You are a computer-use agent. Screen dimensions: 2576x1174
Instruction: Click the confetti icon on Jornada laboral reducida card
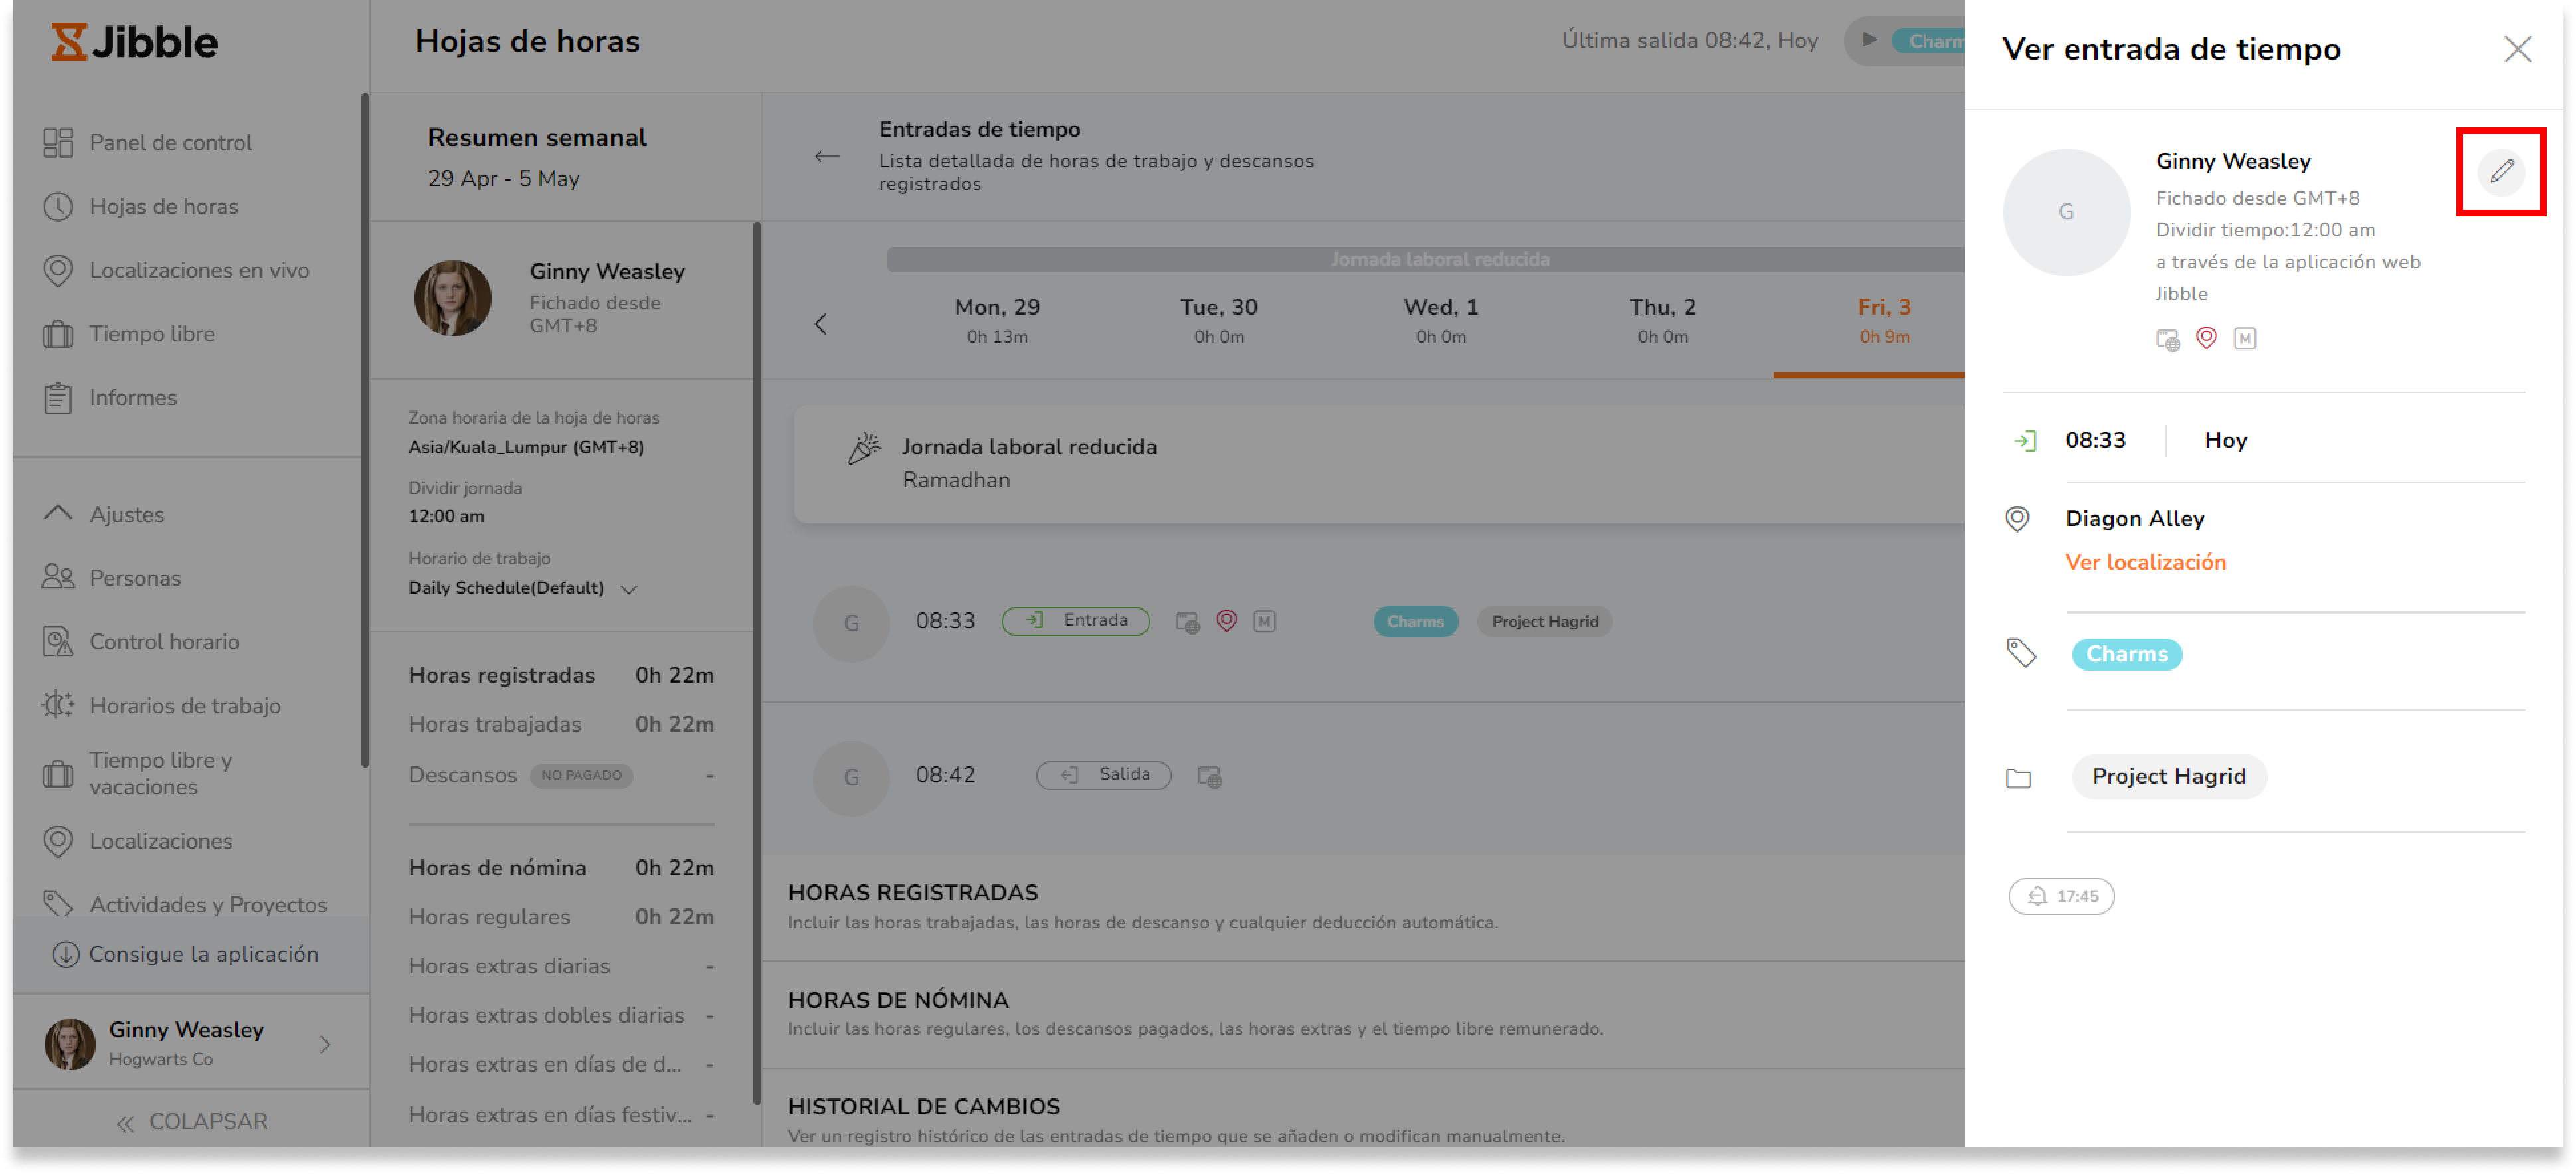(863, 449)
